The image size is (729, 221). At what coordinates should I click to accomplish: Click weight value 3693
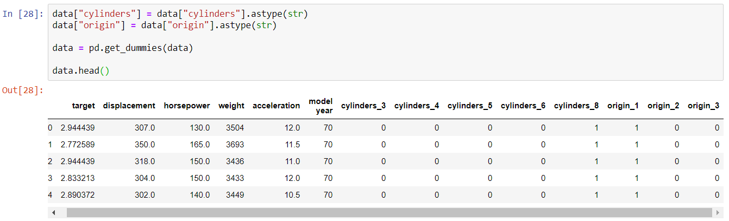pyautogui.click(x=235, y=145)
